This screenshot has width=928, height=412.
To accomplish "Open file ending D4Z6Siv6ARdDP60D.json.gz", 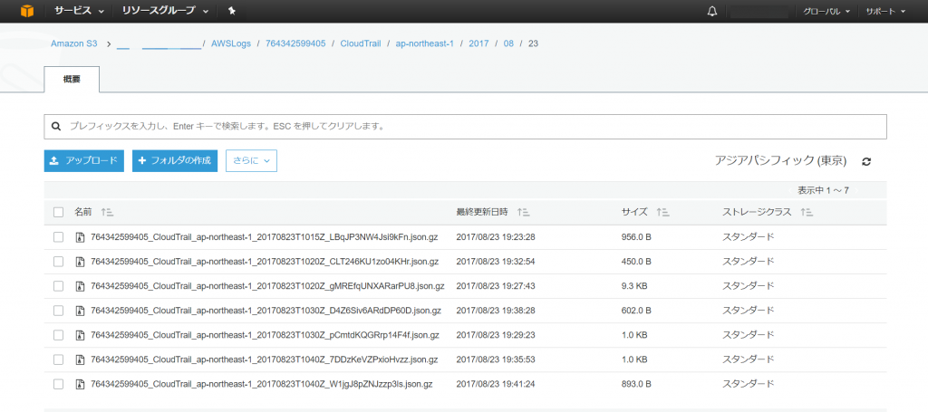I will [x=266, y=311].
